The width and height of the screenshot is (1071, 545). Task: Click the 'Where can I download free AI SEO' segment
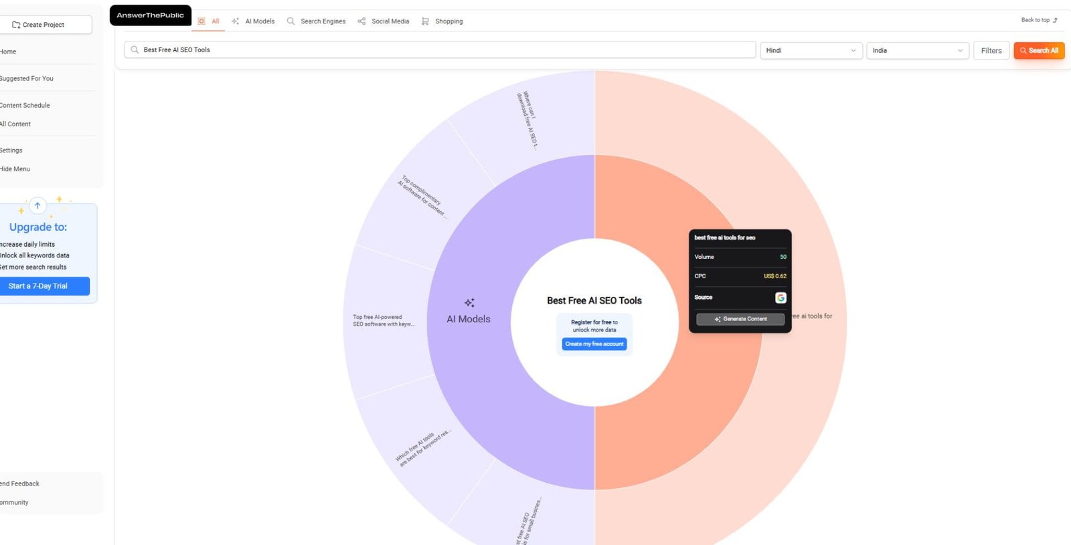[527, 120]
